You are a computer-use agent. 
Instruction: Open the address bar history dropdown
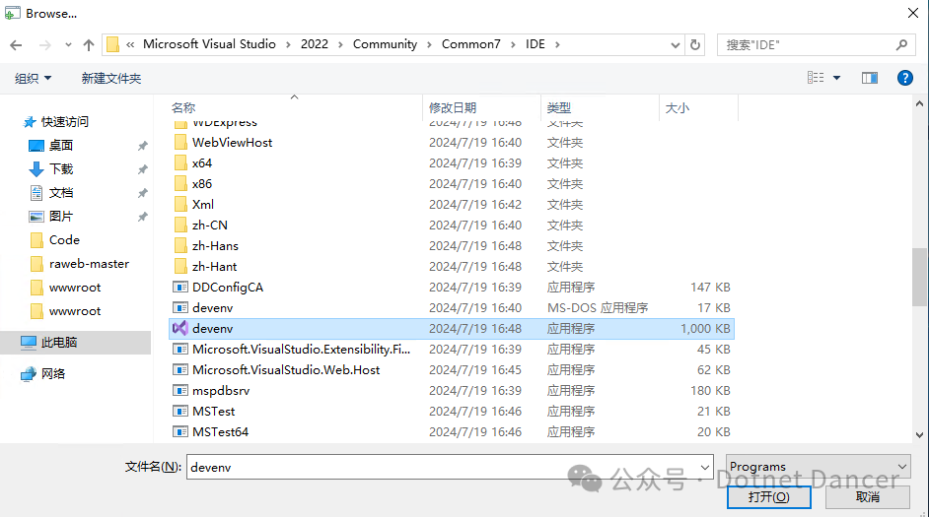tap(676, 45)
